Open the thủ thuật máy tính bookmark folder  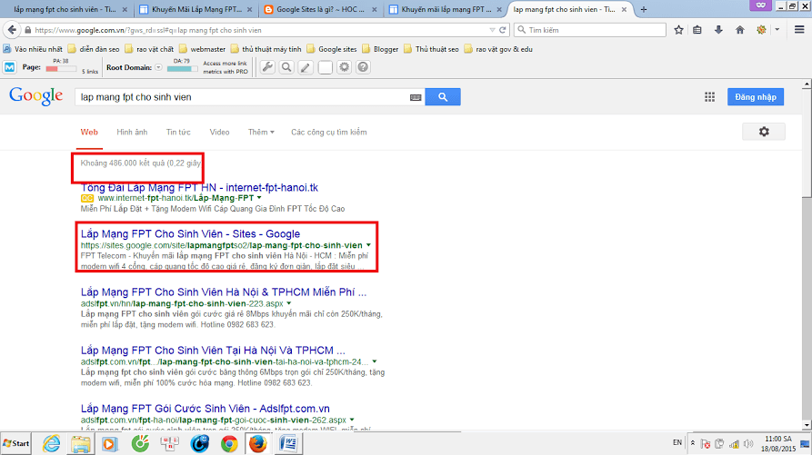[x=266, y=49]
